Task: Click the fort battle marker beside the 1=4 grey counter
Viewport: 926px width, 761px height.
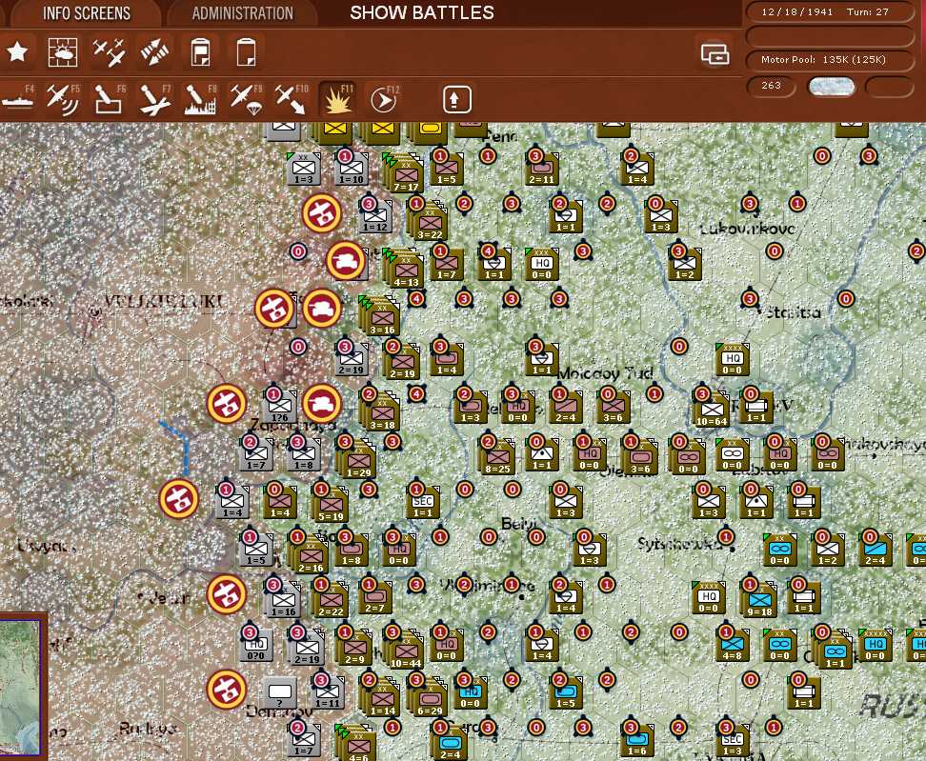Action: [x=179, y=499]
